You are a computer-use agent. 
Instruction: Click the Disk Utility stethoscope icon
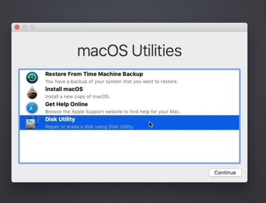click(32, 122)
